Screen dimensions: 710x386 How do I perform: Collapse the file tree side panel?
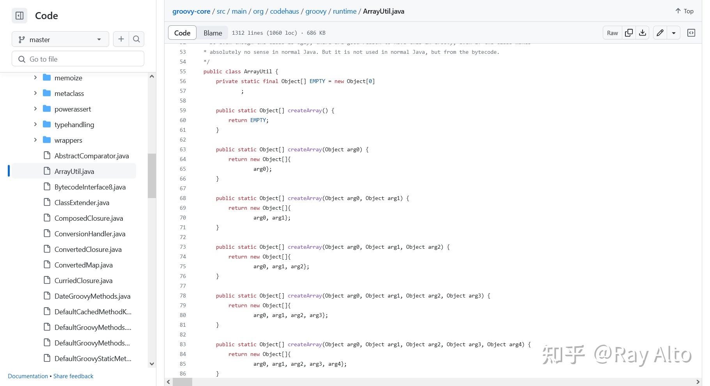click(x=19, y=16)
